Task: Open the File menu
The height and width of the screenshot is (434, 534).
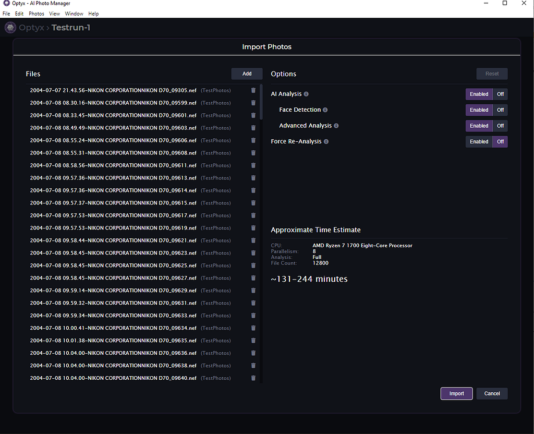Action: coord(6,14)
